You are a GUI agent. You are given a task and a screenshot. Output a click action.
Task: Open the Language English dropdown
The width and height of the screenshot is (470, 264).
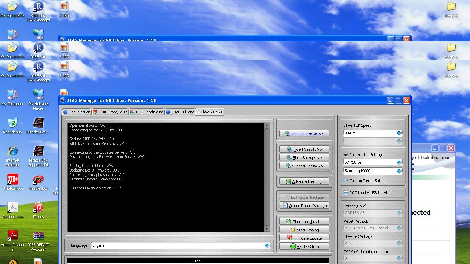[x=181, y=245]
